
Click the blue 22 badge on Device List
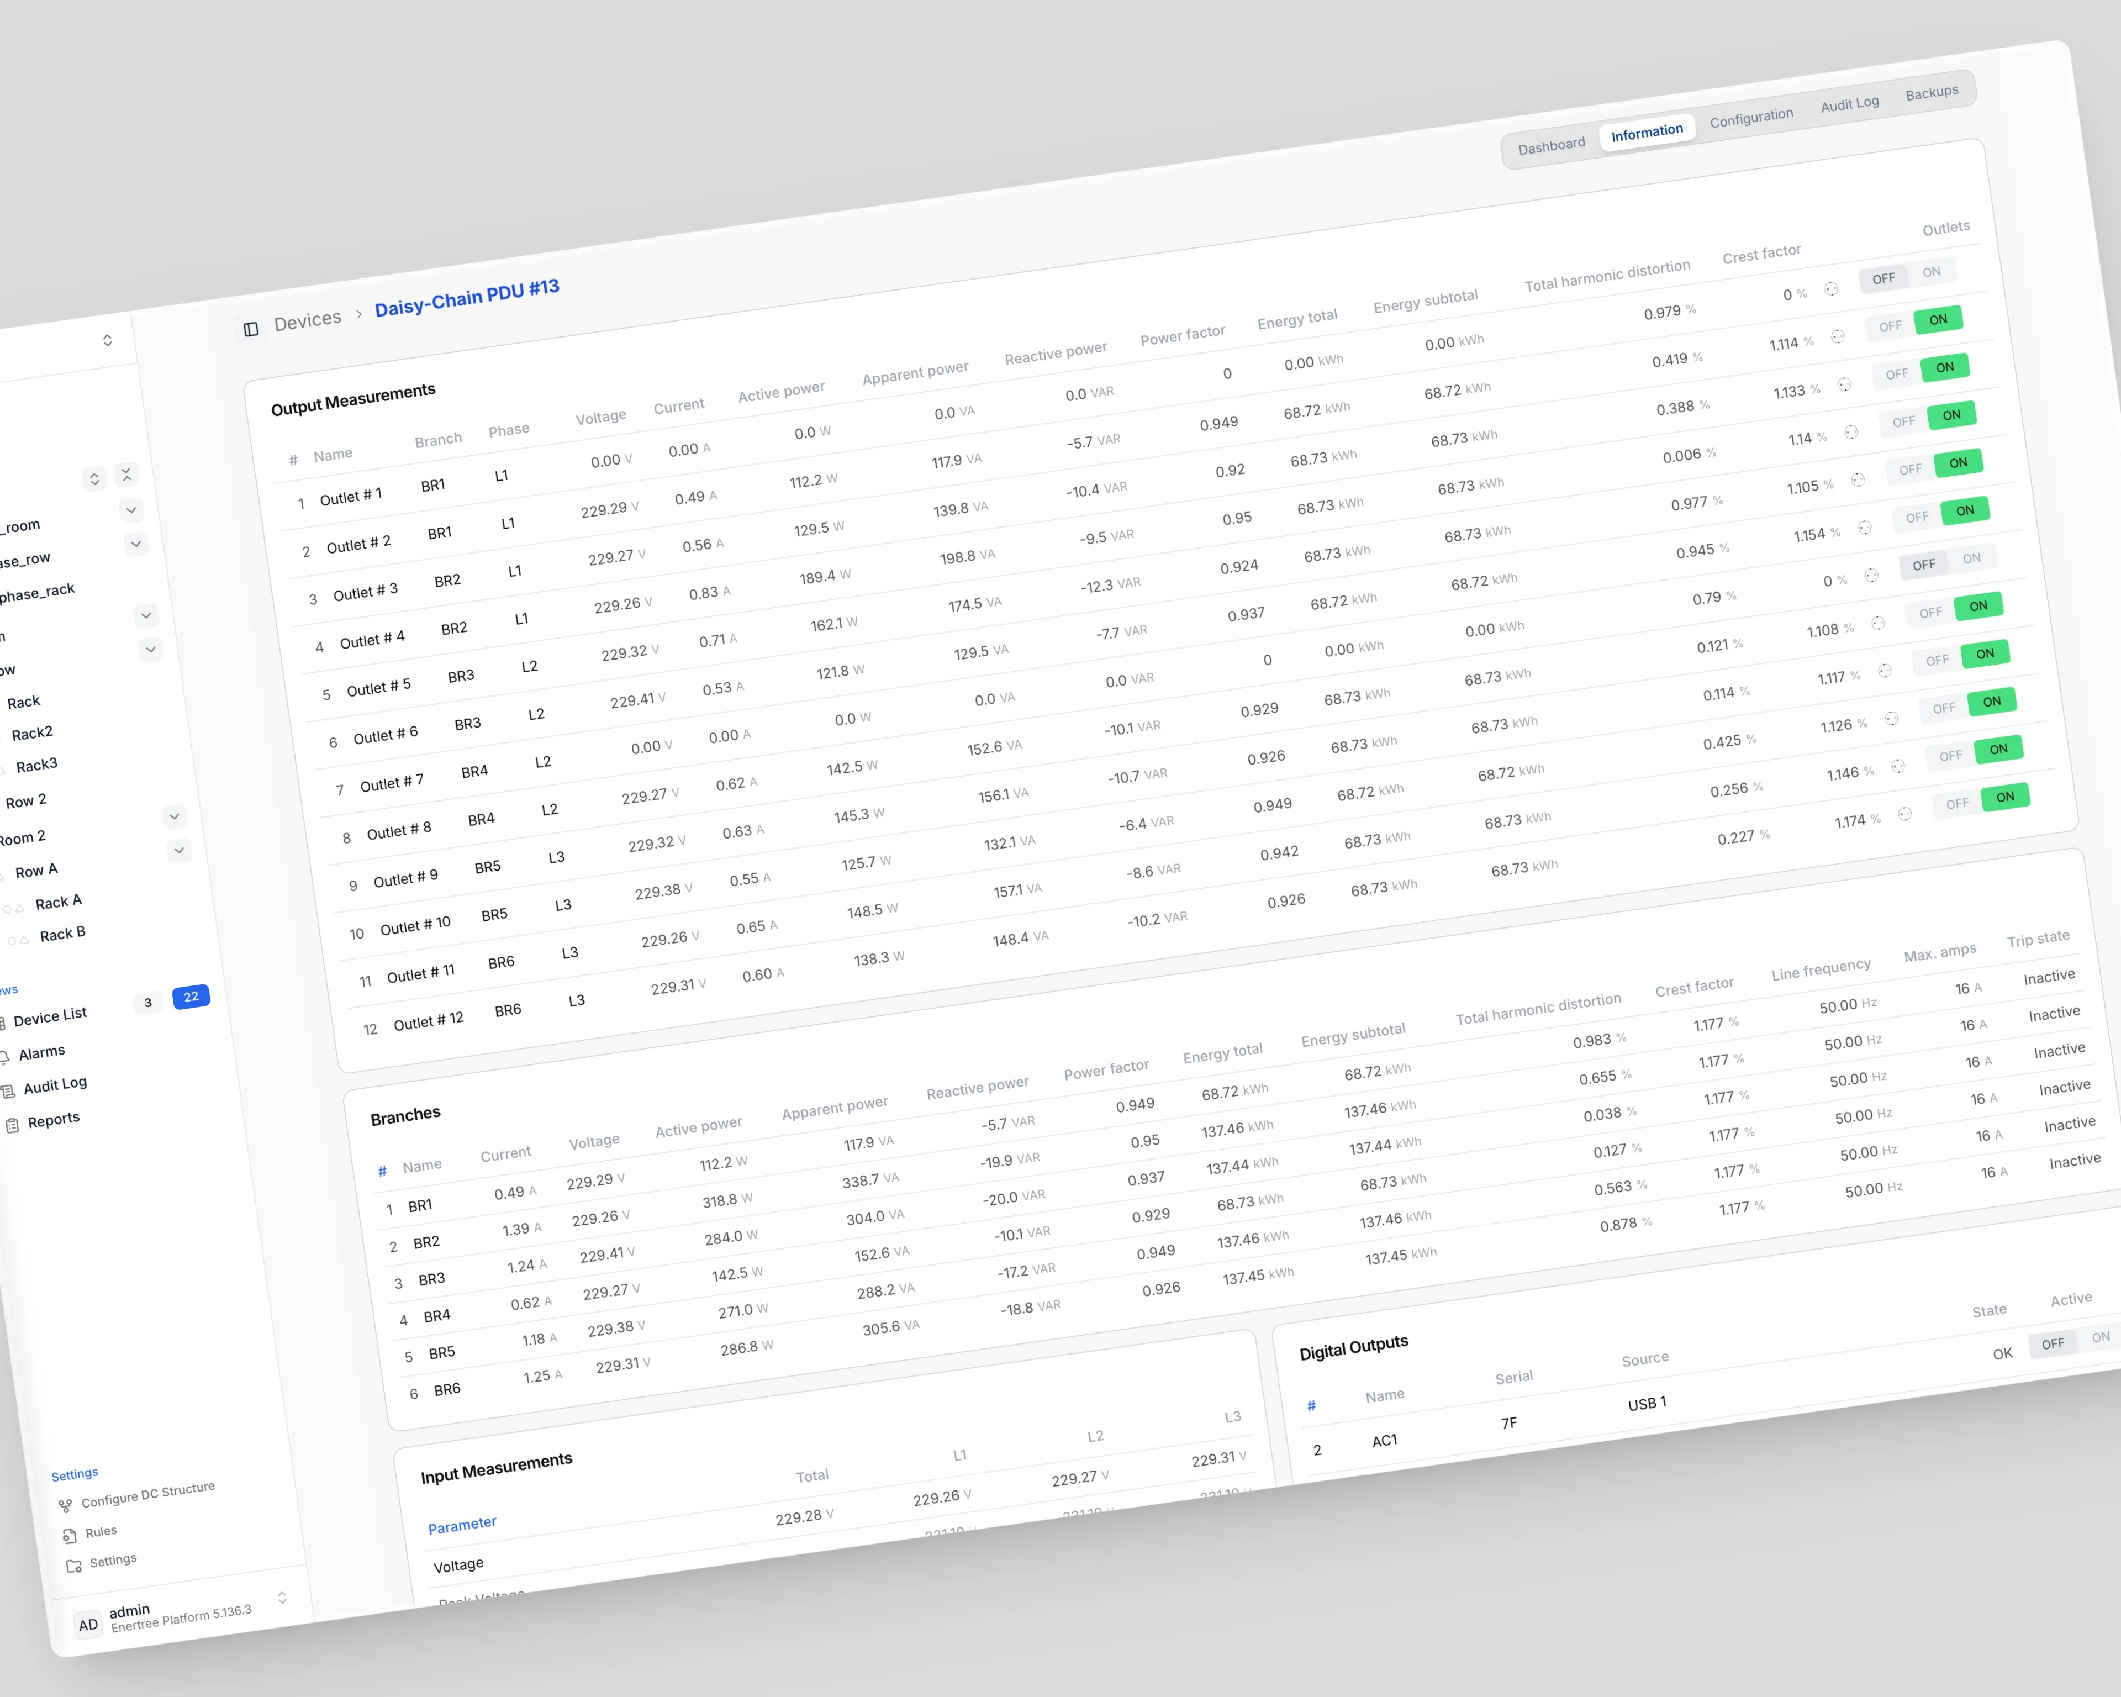tap(191, 997)
